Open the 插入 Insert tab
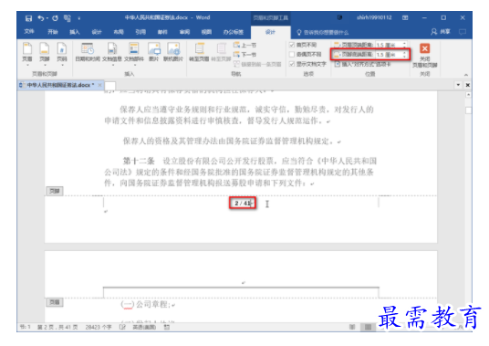This screenshot has width=489, height=346. point(75,32)
